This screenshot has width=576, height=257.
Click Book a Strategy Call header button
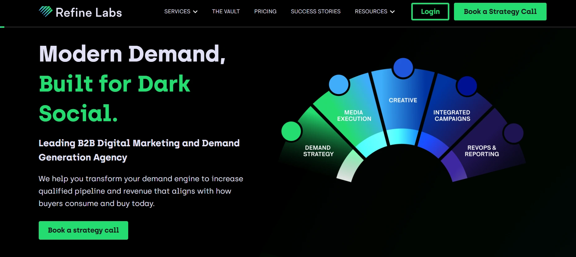tap(500, 11)
